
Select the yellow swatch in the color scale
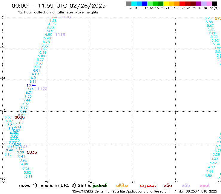(166, 4)
